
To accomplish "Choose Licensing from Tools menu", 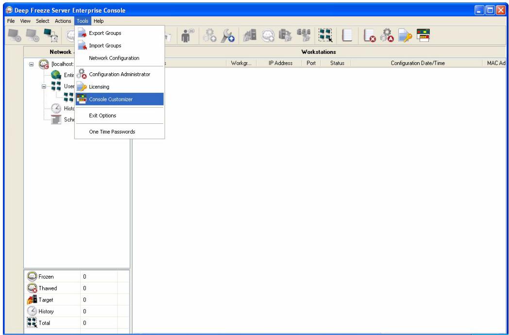I will click(x=119, y=87).
